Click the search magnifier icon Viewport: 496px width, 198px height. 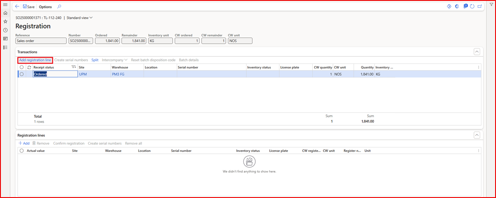59,7
